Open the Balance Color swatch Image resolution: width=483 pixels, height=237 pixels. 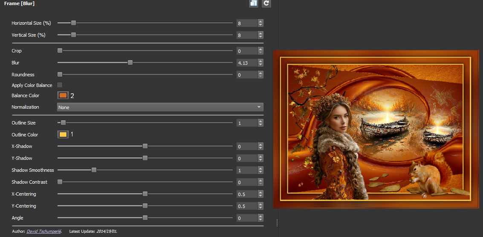[x=63, y=95]
